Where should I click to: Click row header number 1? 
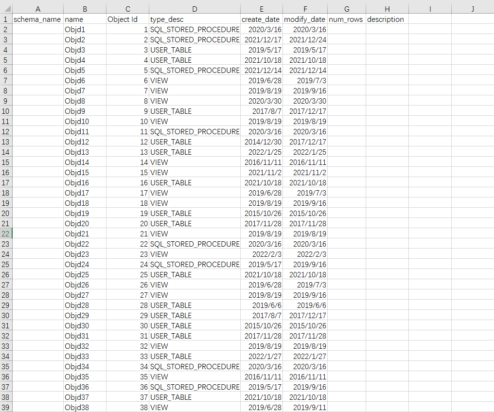[x=6, y=19]
